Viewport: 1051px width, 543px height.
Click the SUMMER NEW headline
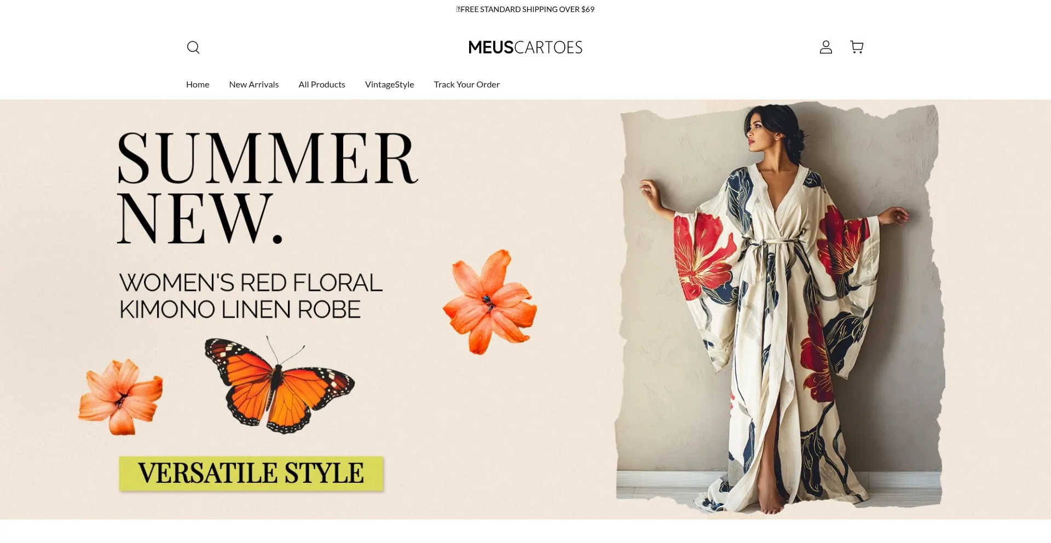[267, 188]
